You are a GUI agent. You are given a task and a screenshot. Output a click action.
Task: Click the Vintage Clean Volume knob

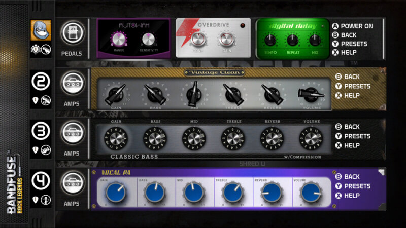(x=311, y=94)
